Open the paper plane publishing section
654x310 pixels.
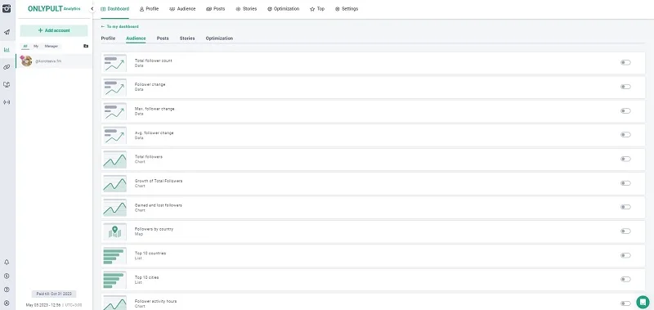click(7, 32)
